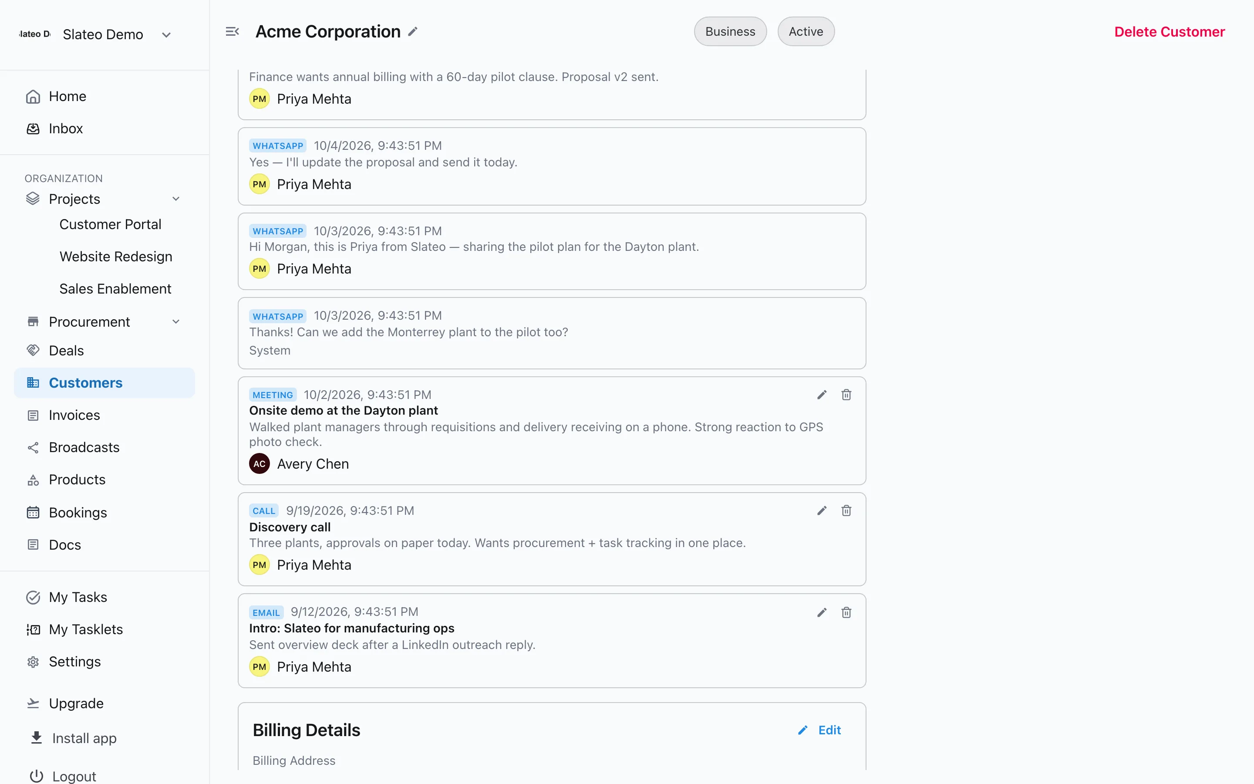
Task: Click the Business type chip
Action: click(730, 32)
